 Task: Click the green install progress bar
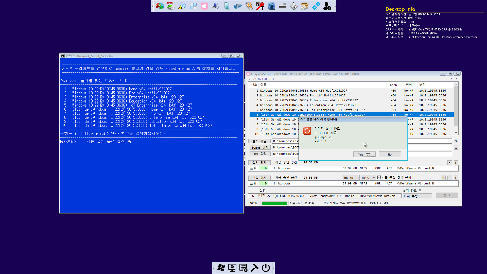[x=274, y=203]
